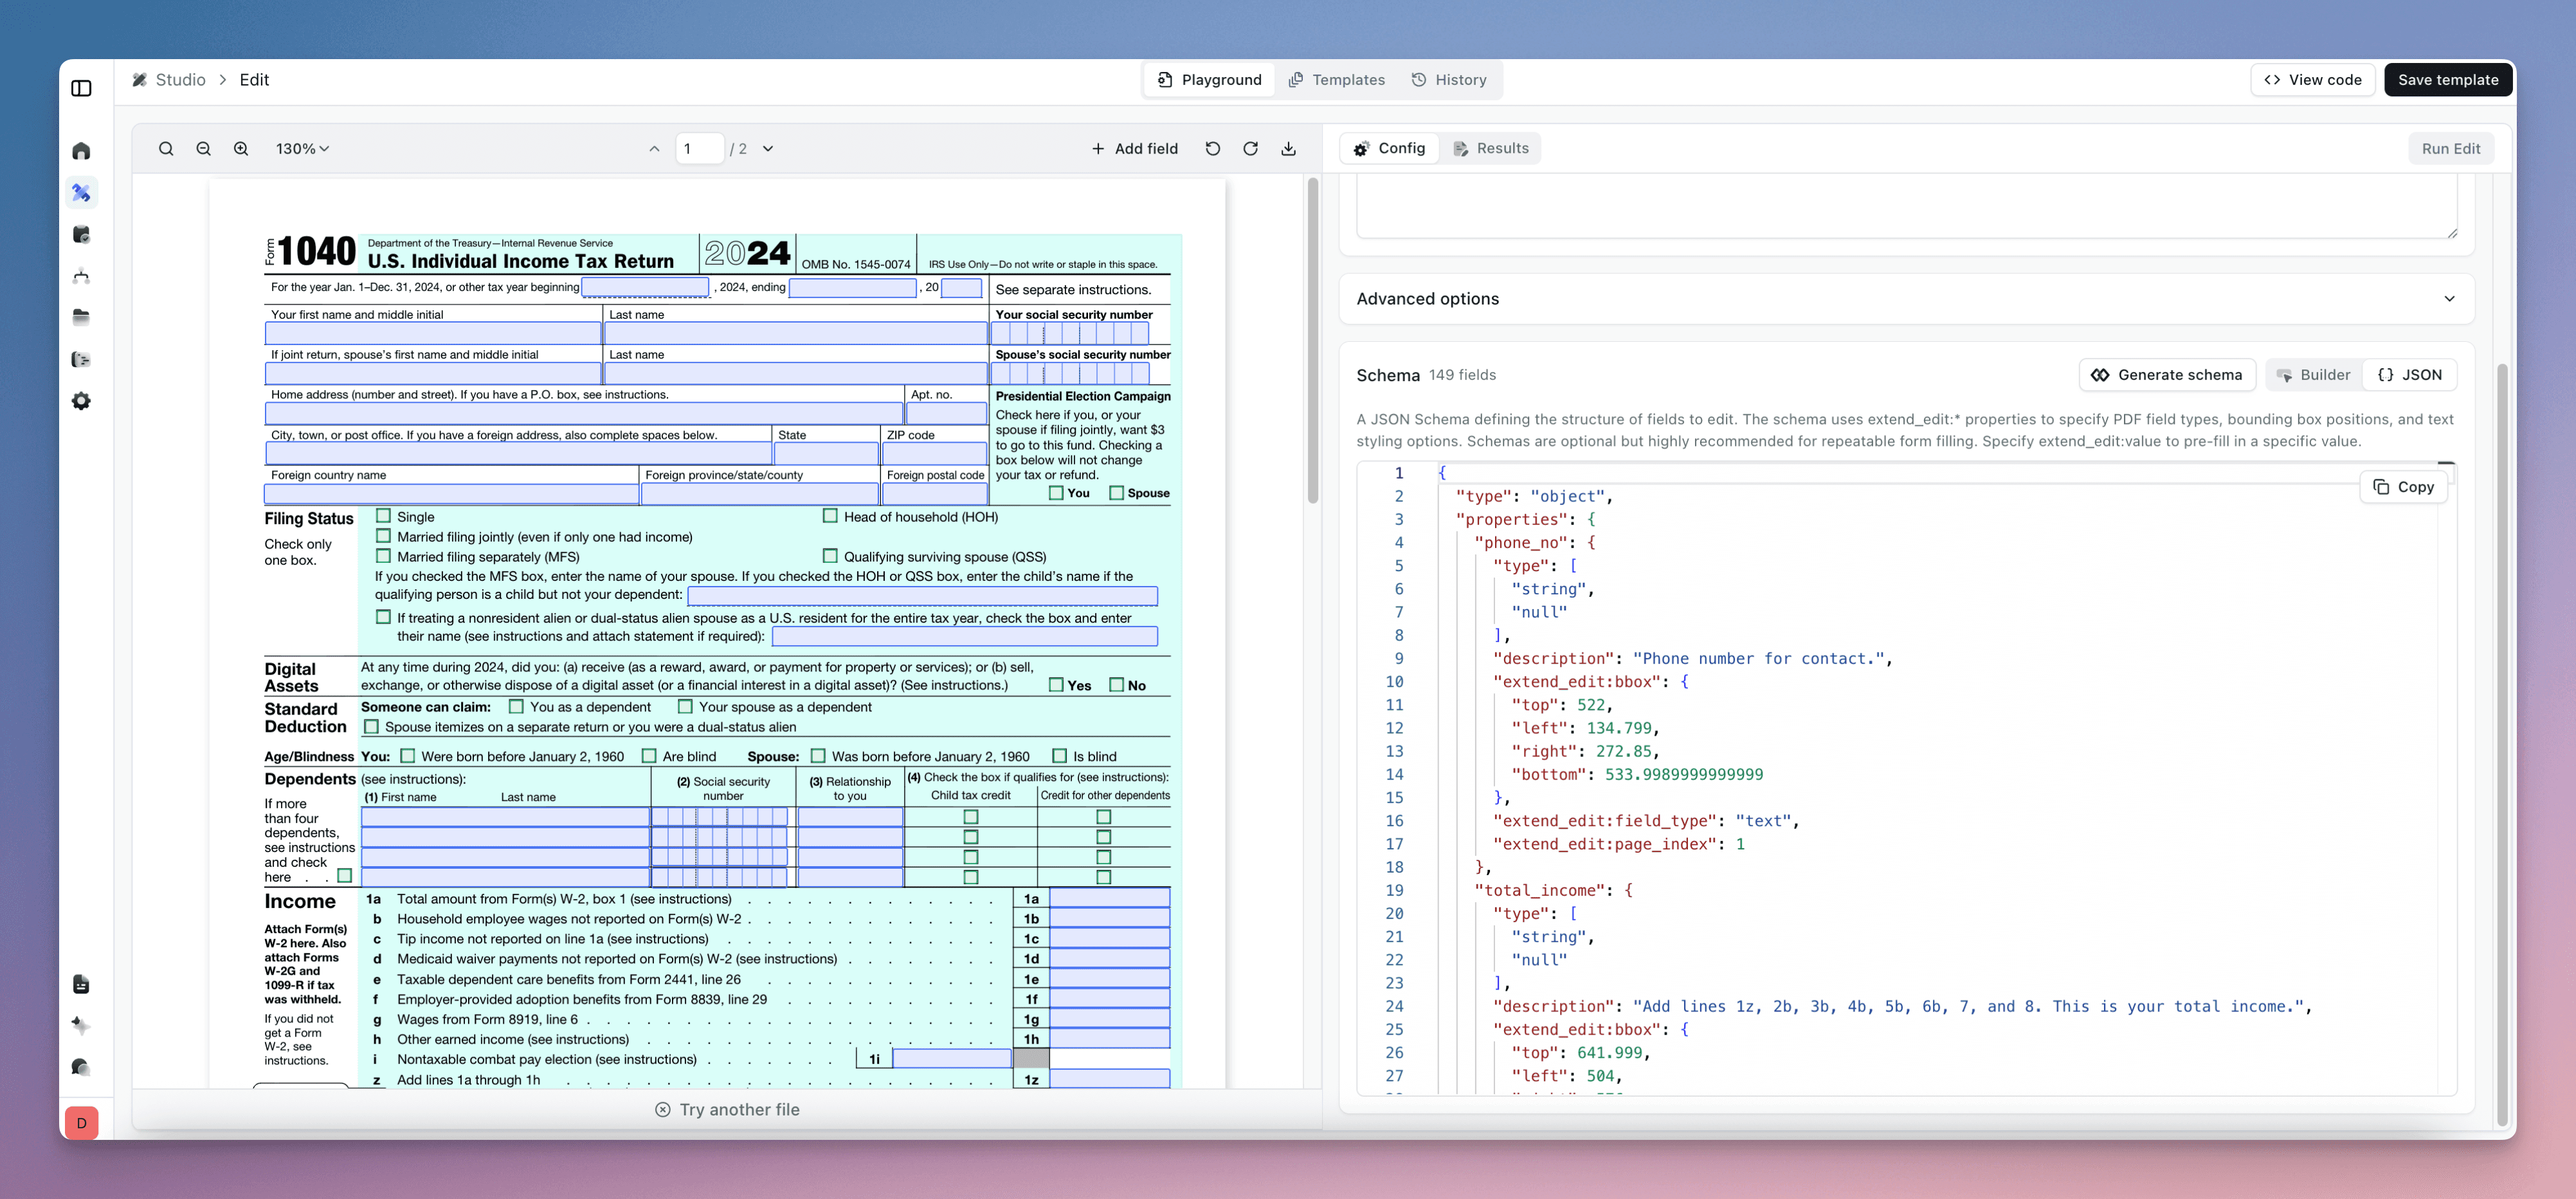Check the Digital Assets Yes box

[1056, 686]
